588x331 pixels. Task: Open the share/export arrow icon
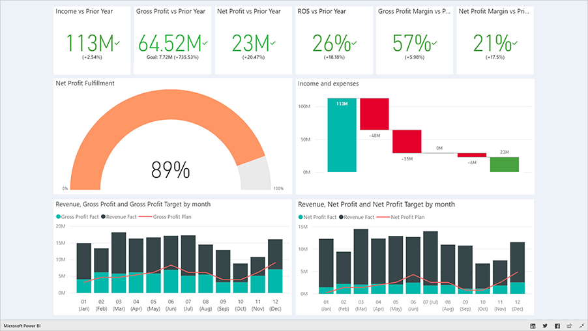569,325
